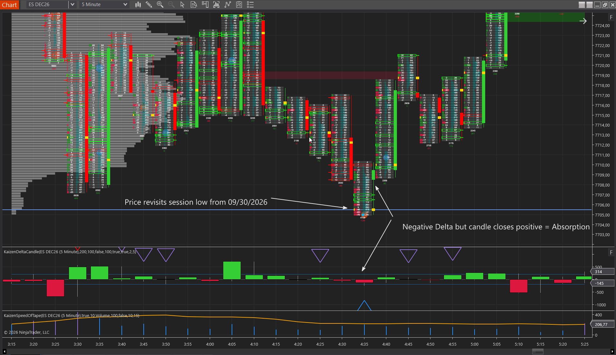The image size is (616, 355).
Task: Click the 'Negative Delta' absorption annotation text
Action: point(496,227)
